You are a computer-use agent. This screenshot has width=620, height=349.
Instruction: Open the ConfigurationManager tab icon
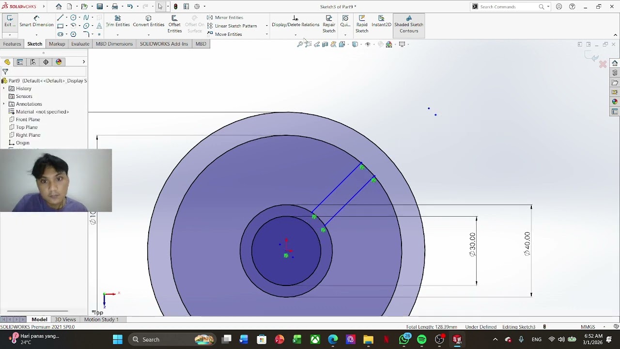tap(33, 62)
